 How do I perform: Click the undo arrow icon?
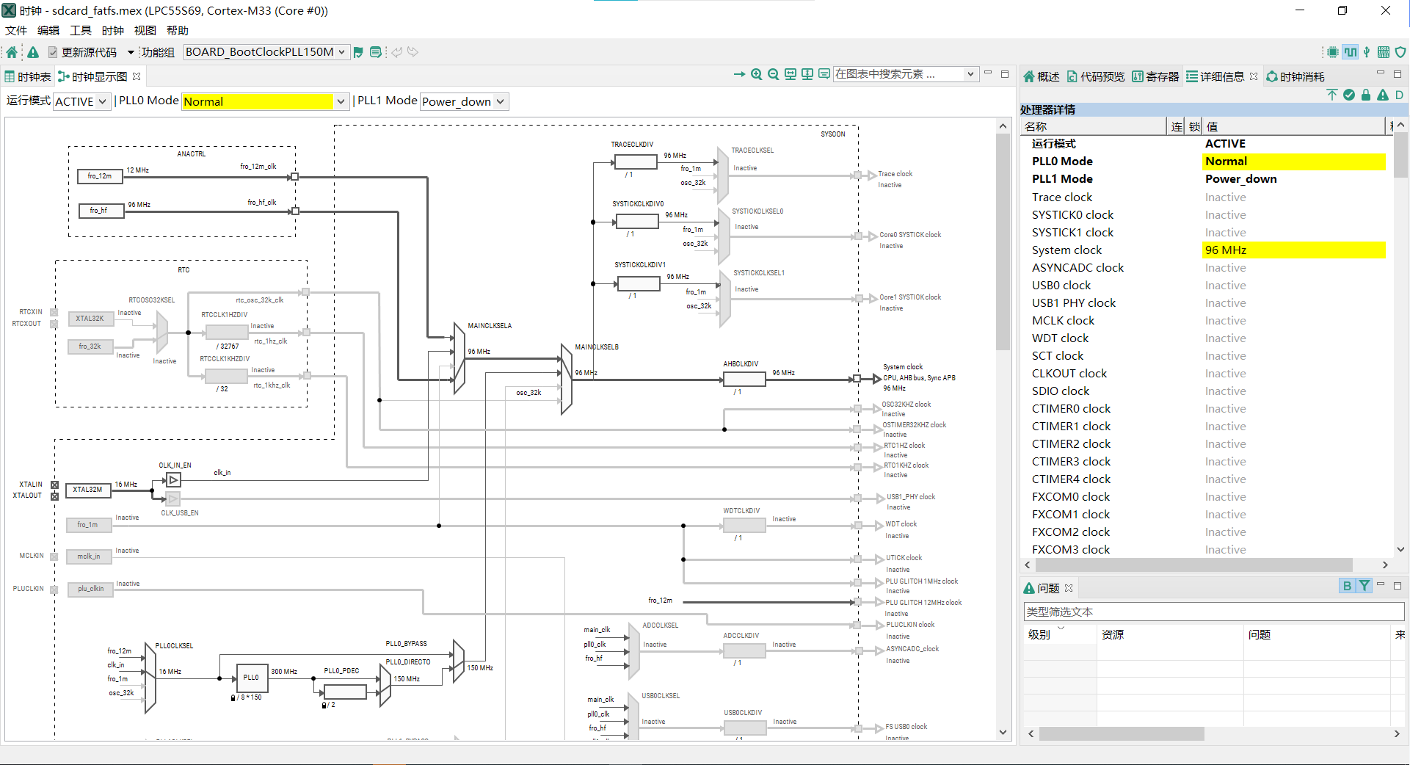397,52
